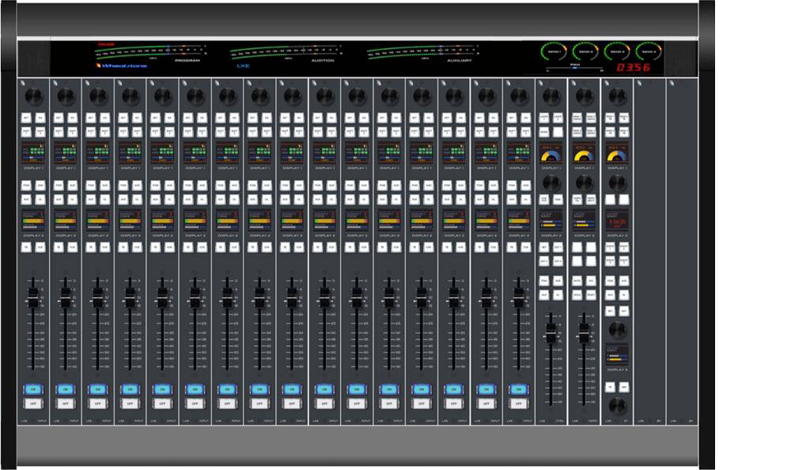Click the yellow gauge display on headphone module

584,154
